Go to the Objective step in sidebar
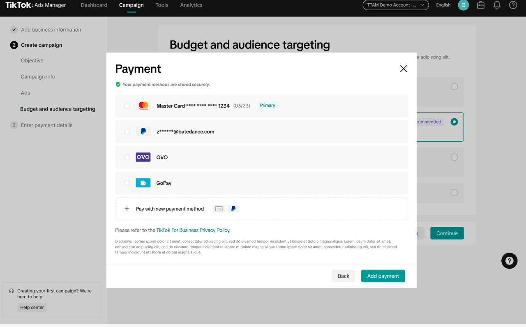 click(32, 60)
